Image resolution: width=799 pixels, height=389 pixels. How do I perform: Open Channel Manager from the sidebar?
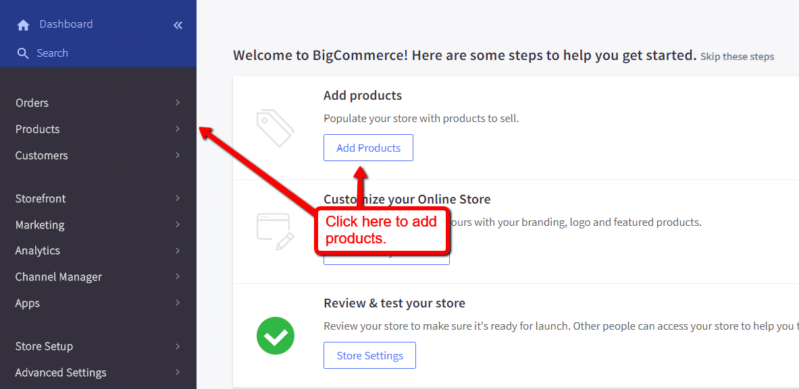(x=57, y=276)
